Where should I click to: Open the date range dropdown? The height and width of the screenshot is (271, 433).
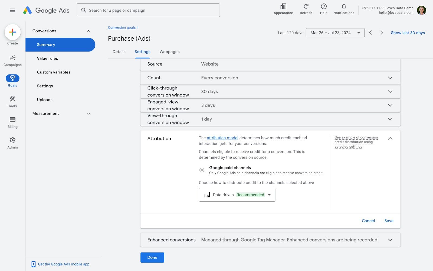pos(335,33)
